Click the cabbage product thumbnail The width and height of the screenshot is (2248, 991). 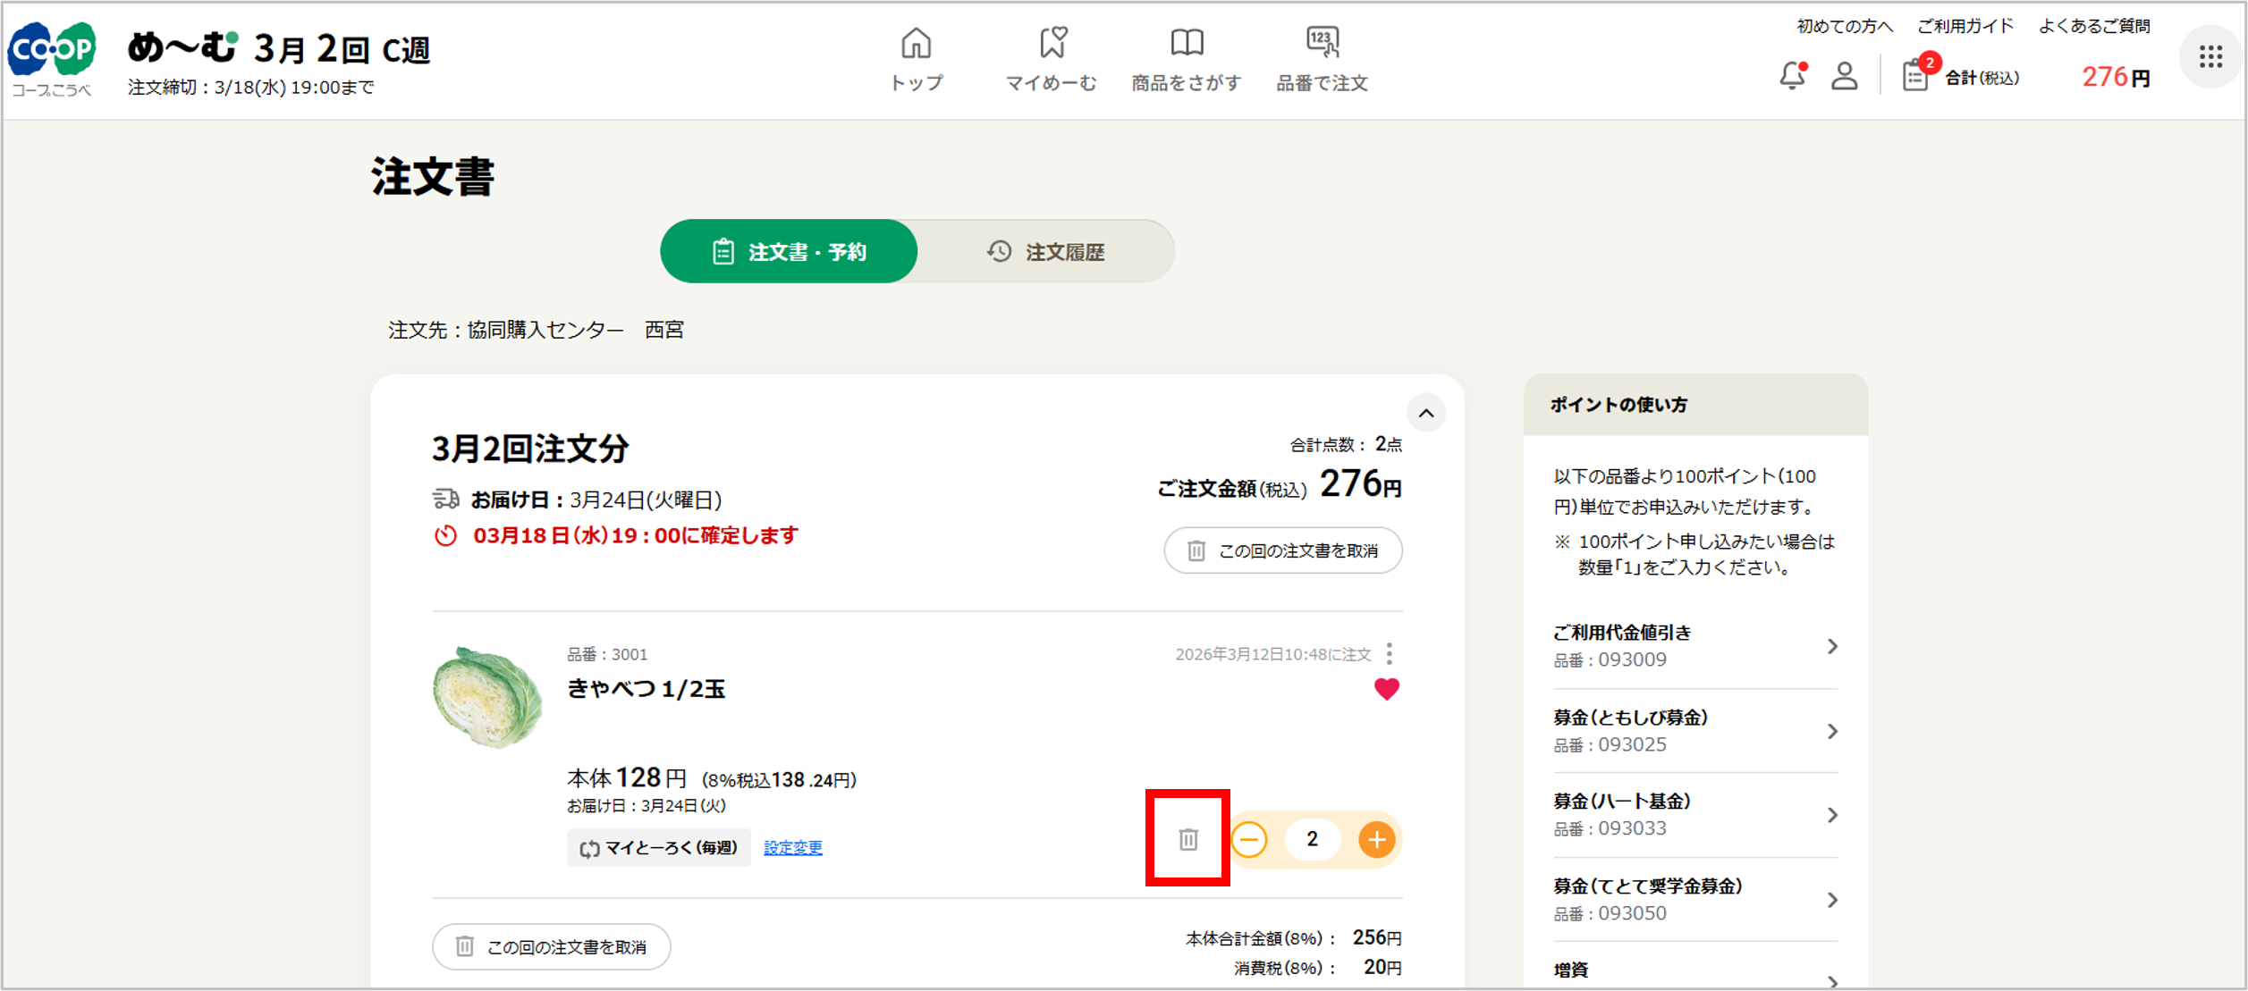(487, 697)
